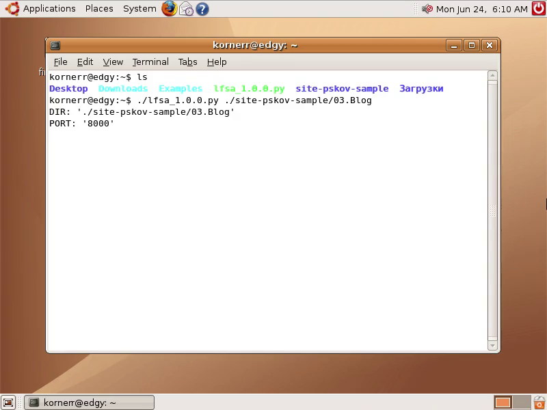Open the Tabs menu in terminal
547x410 pixels.
point(187,61)
